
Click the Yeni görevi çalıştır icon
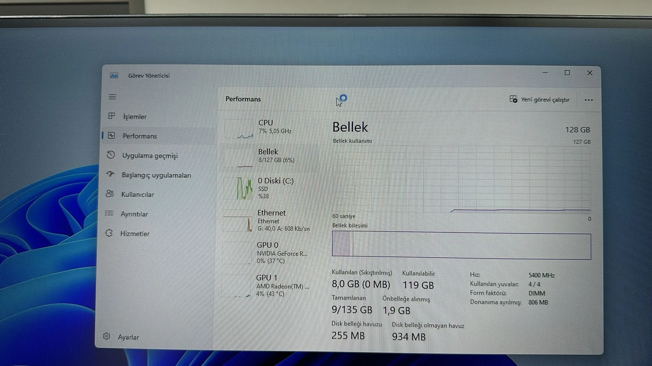click(513, 99)
